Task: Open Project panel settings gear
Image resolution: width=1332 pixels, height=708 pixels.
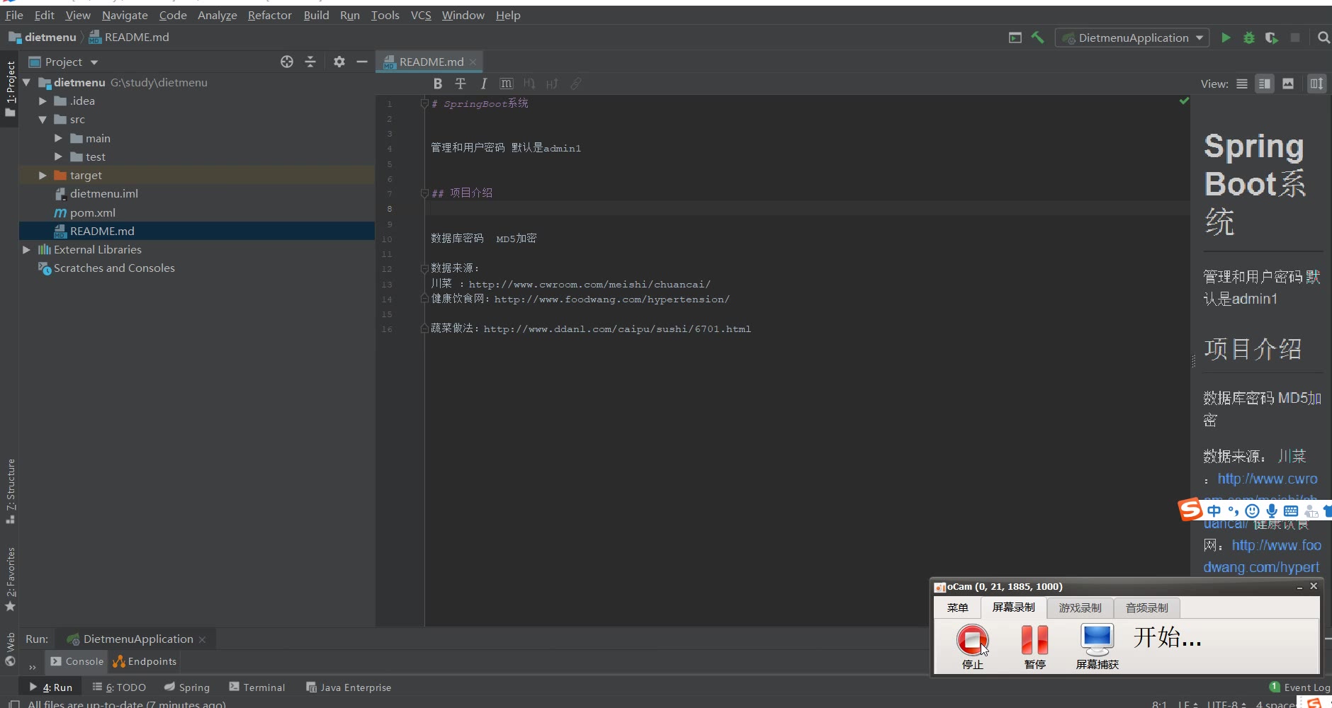Action: pyautogui.click(x=339, y=62)
